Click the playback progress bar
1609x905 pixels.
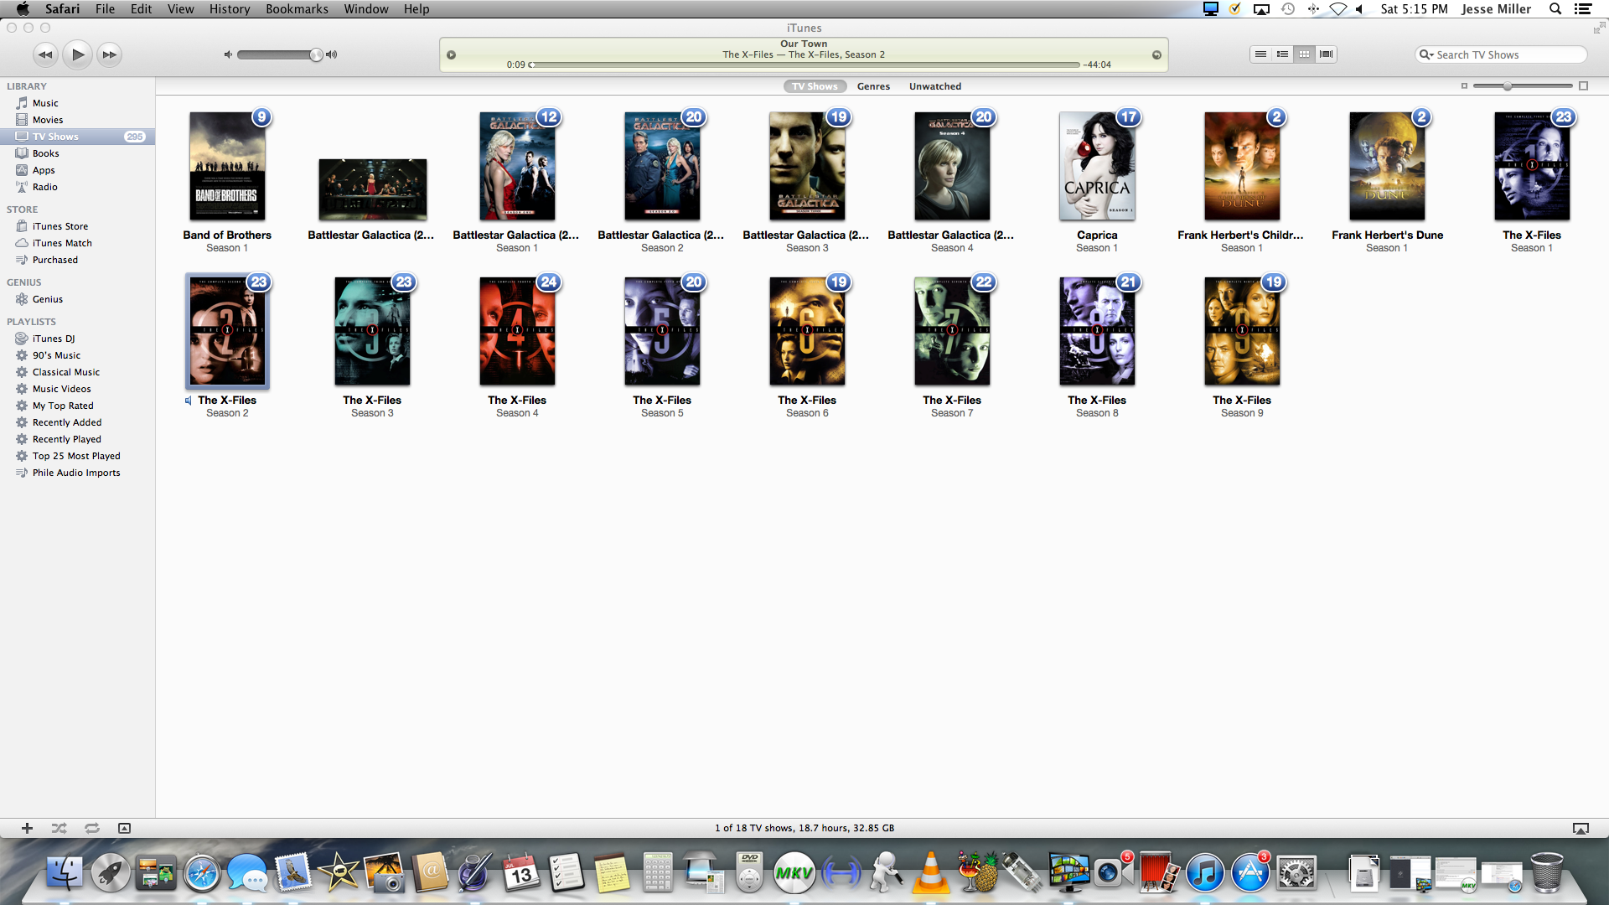pyautogui.click(x=804, y=65)
